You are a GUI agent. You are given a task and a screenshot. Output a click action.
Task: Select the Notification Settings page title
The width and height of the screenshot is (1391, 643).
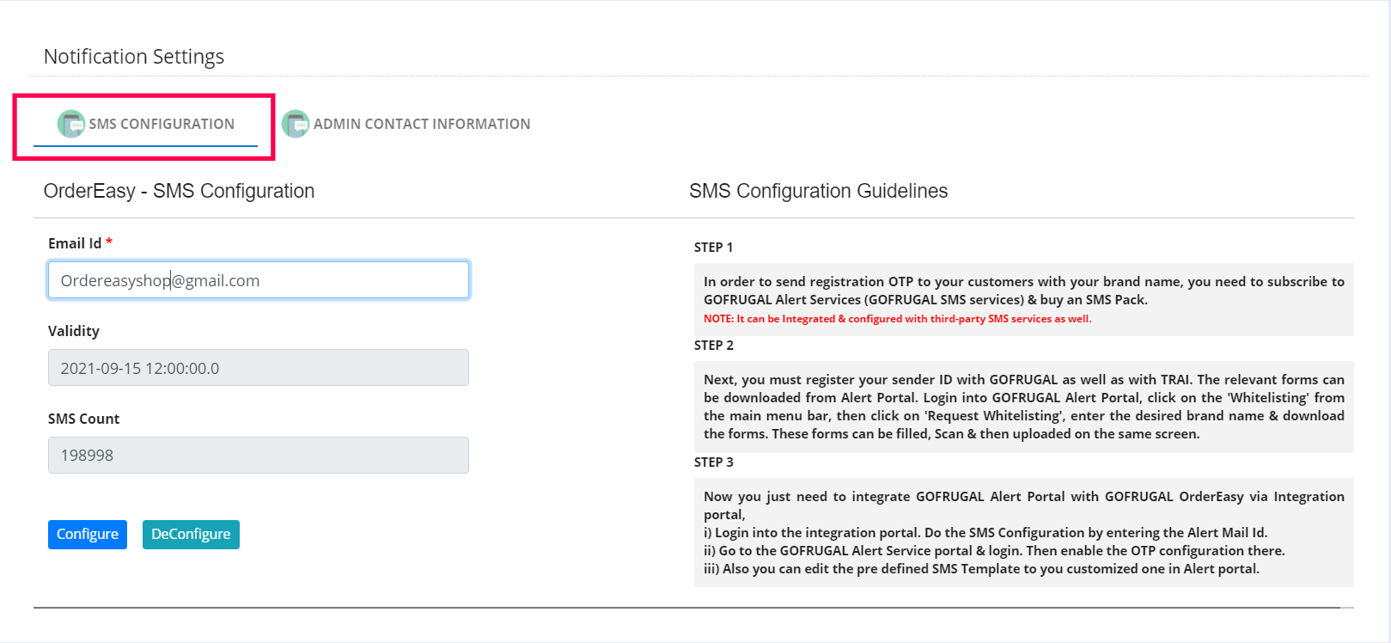[x=134, y=57]
